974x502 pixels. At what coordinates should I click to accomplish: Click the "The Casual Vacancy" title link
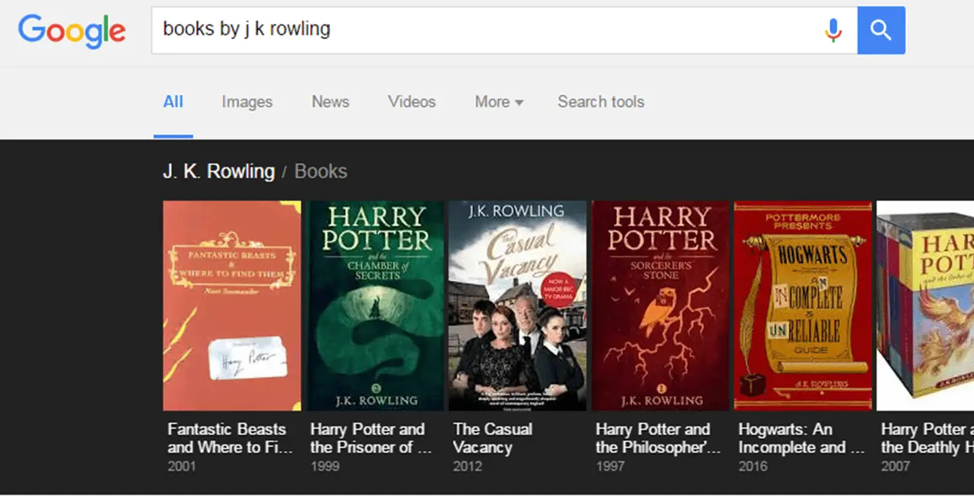pos(492,438)
